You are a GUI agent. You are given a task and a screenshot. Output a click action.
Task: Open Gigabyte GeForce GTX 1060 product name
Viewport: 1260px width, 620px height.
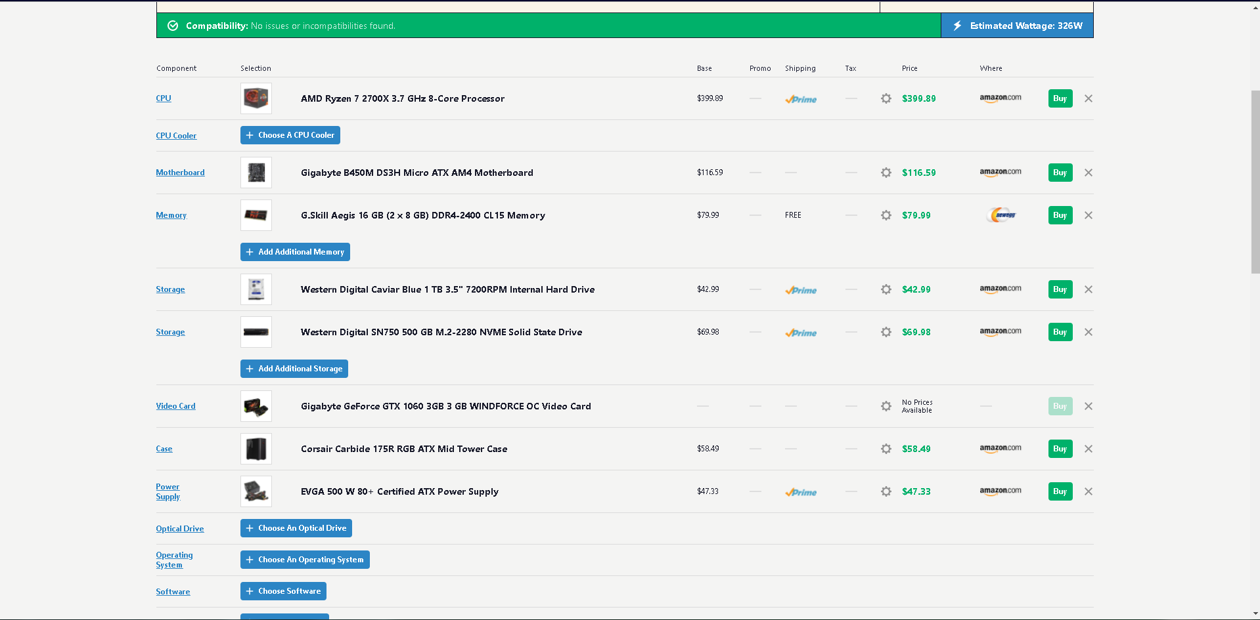(446, 406)
